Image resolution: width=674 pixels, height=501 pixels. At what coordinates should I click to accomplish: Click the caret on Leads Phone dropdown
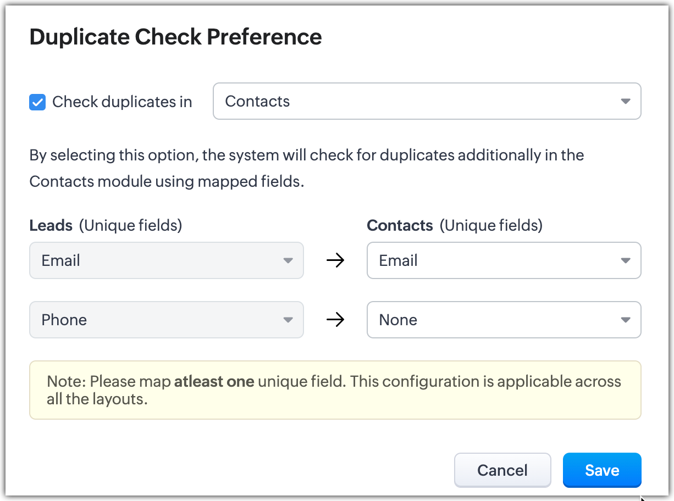[288, 320]
